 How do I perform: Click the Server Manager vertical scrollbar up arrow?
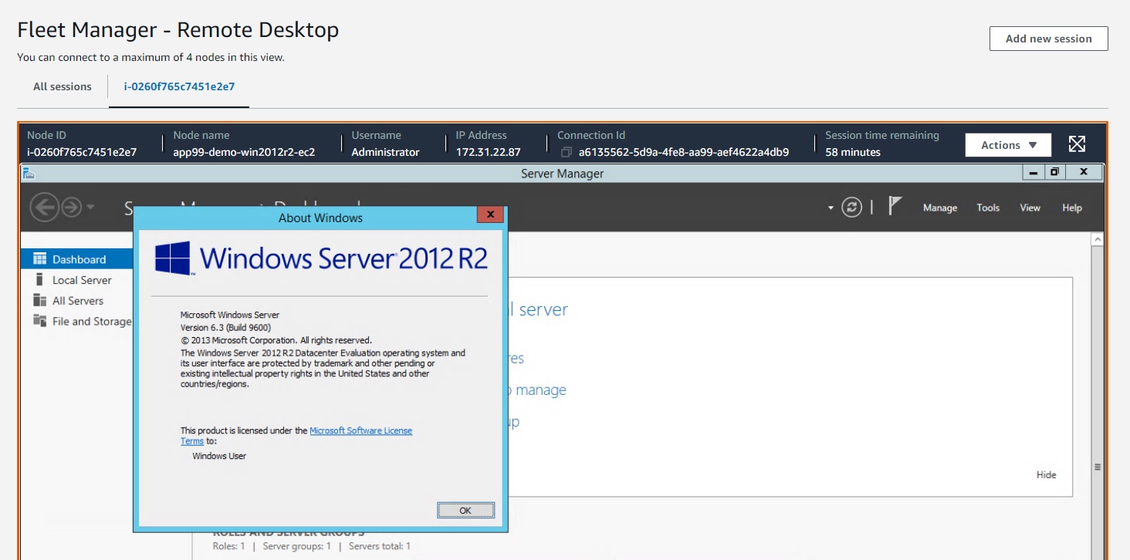pyautogui.click(x=1097, y=240)
